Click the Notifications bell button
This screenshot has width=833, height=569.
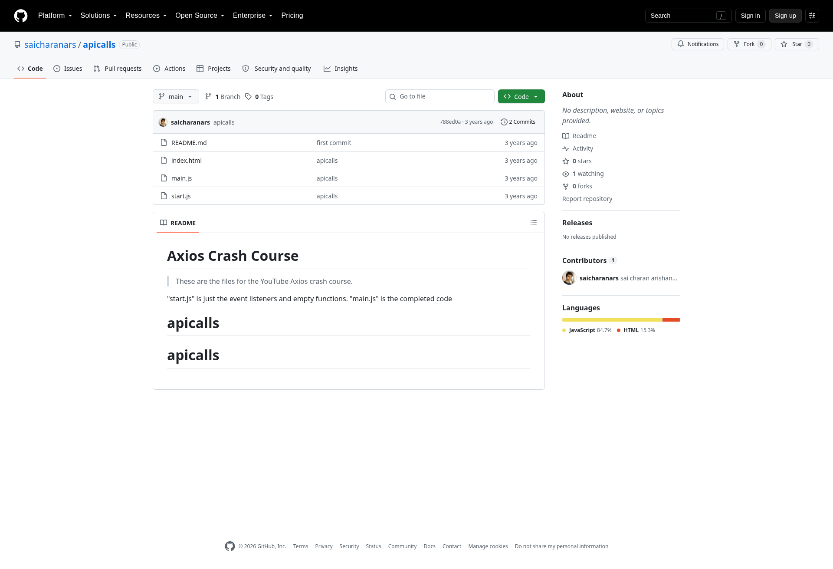pos(698,44)
